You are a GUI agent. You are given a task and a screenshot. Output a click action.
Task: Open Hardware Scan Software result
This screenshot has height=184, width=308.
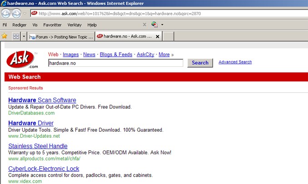(42, 100)
